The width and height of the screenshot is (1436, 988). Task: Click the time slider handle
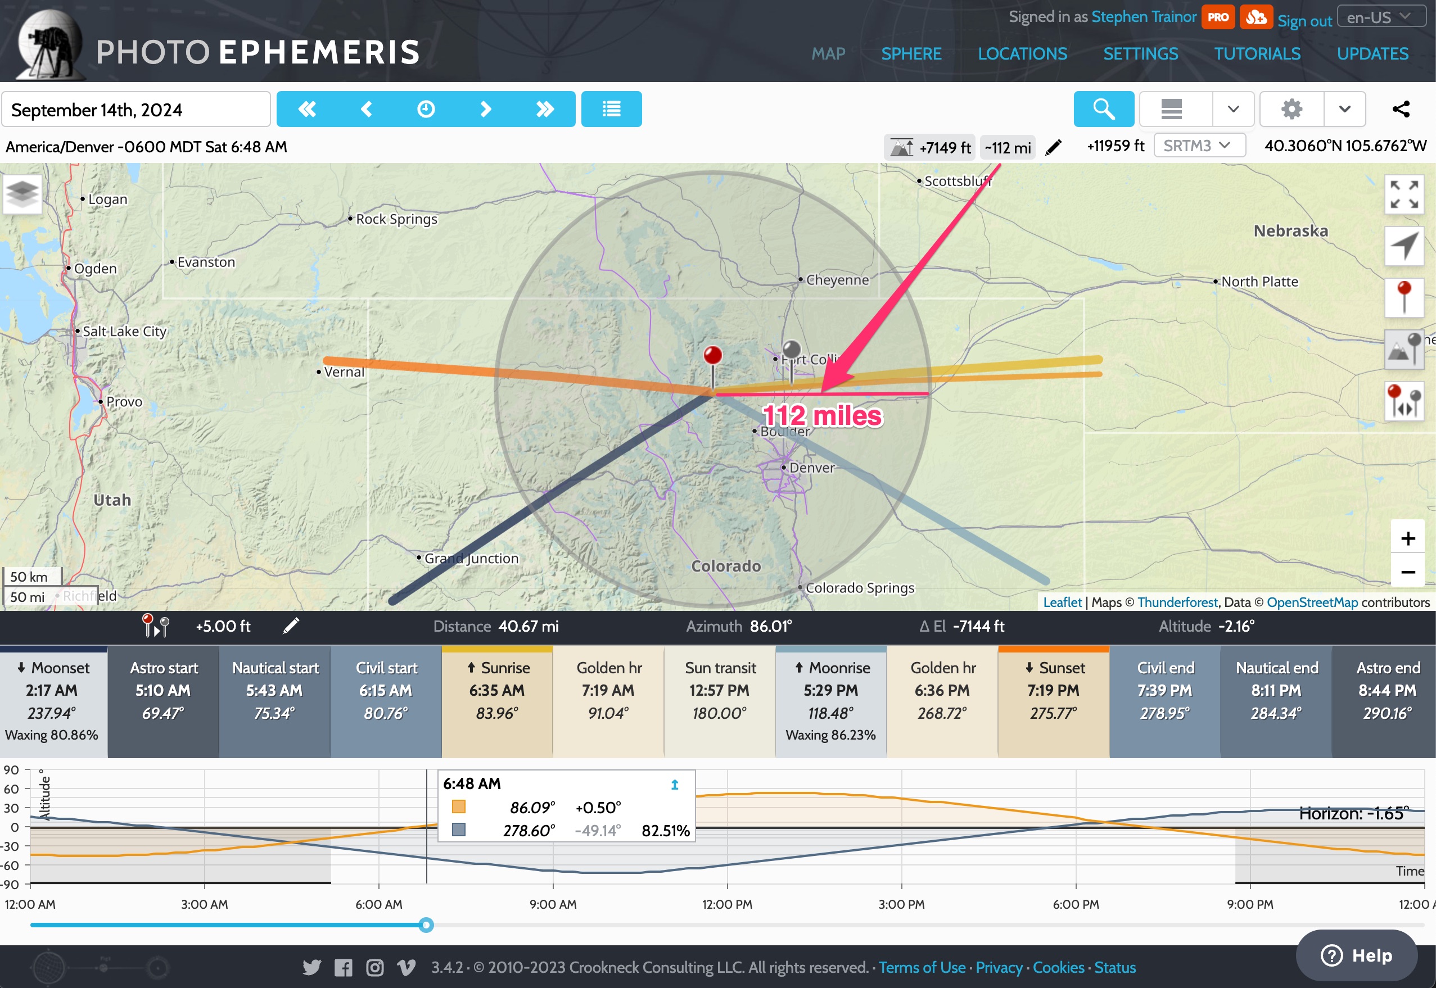click(426, 925)
